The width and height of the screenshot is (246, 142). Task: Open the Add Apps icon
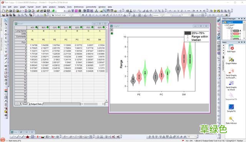(231, 49)
